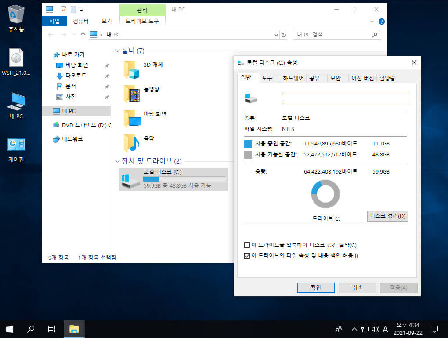The height and width of the screenshot is (338, 448).
Task: Enable 이 드라이브를 압축하여 디스크 공간 절약 checkbox
Action: (x=247, y=245)
